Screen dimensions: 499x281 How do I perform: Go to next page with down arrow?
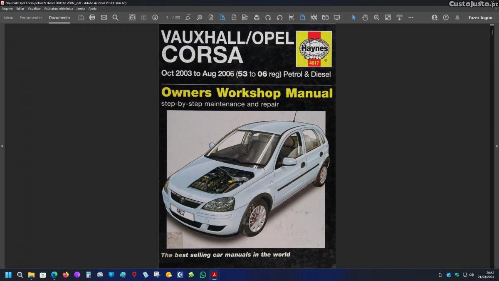155,17
